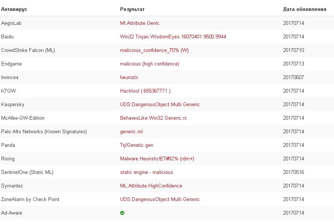Click the malicious_confidence_70% (W) result
334x224 pixels.
[x=154, y=50]
